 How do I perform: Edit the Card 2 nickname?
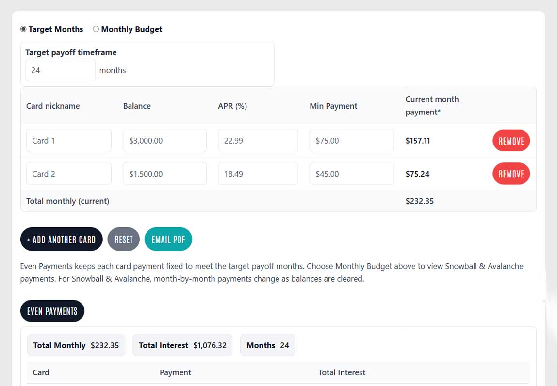68,173
